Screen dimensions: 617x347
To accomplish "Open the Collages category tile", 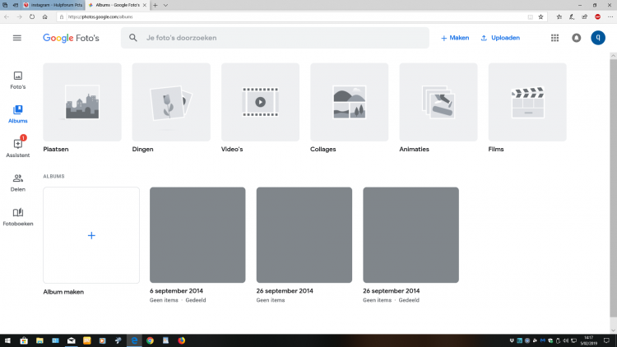I will click(349, 102).
